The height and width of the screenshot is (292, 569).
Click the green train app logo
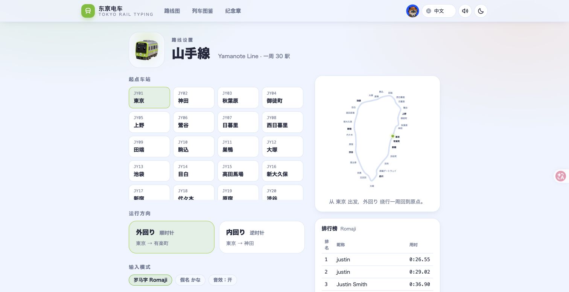[x=88, y=11]
